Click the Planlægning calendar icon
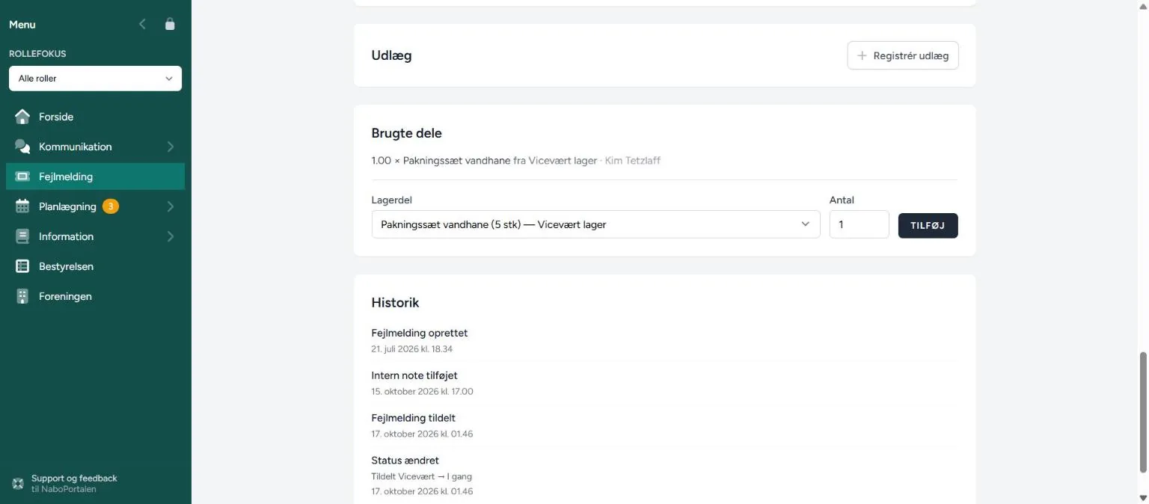The image size is (1149, 504). pyautogui.click(x=22, y=206)
